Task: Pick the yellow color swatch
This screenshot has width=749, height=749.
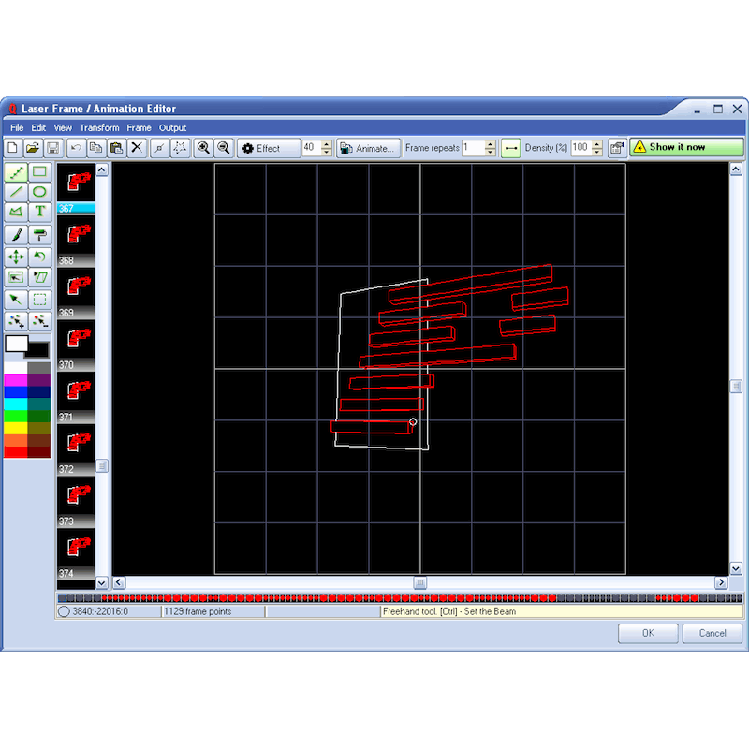Action: (x=16, y=428)
